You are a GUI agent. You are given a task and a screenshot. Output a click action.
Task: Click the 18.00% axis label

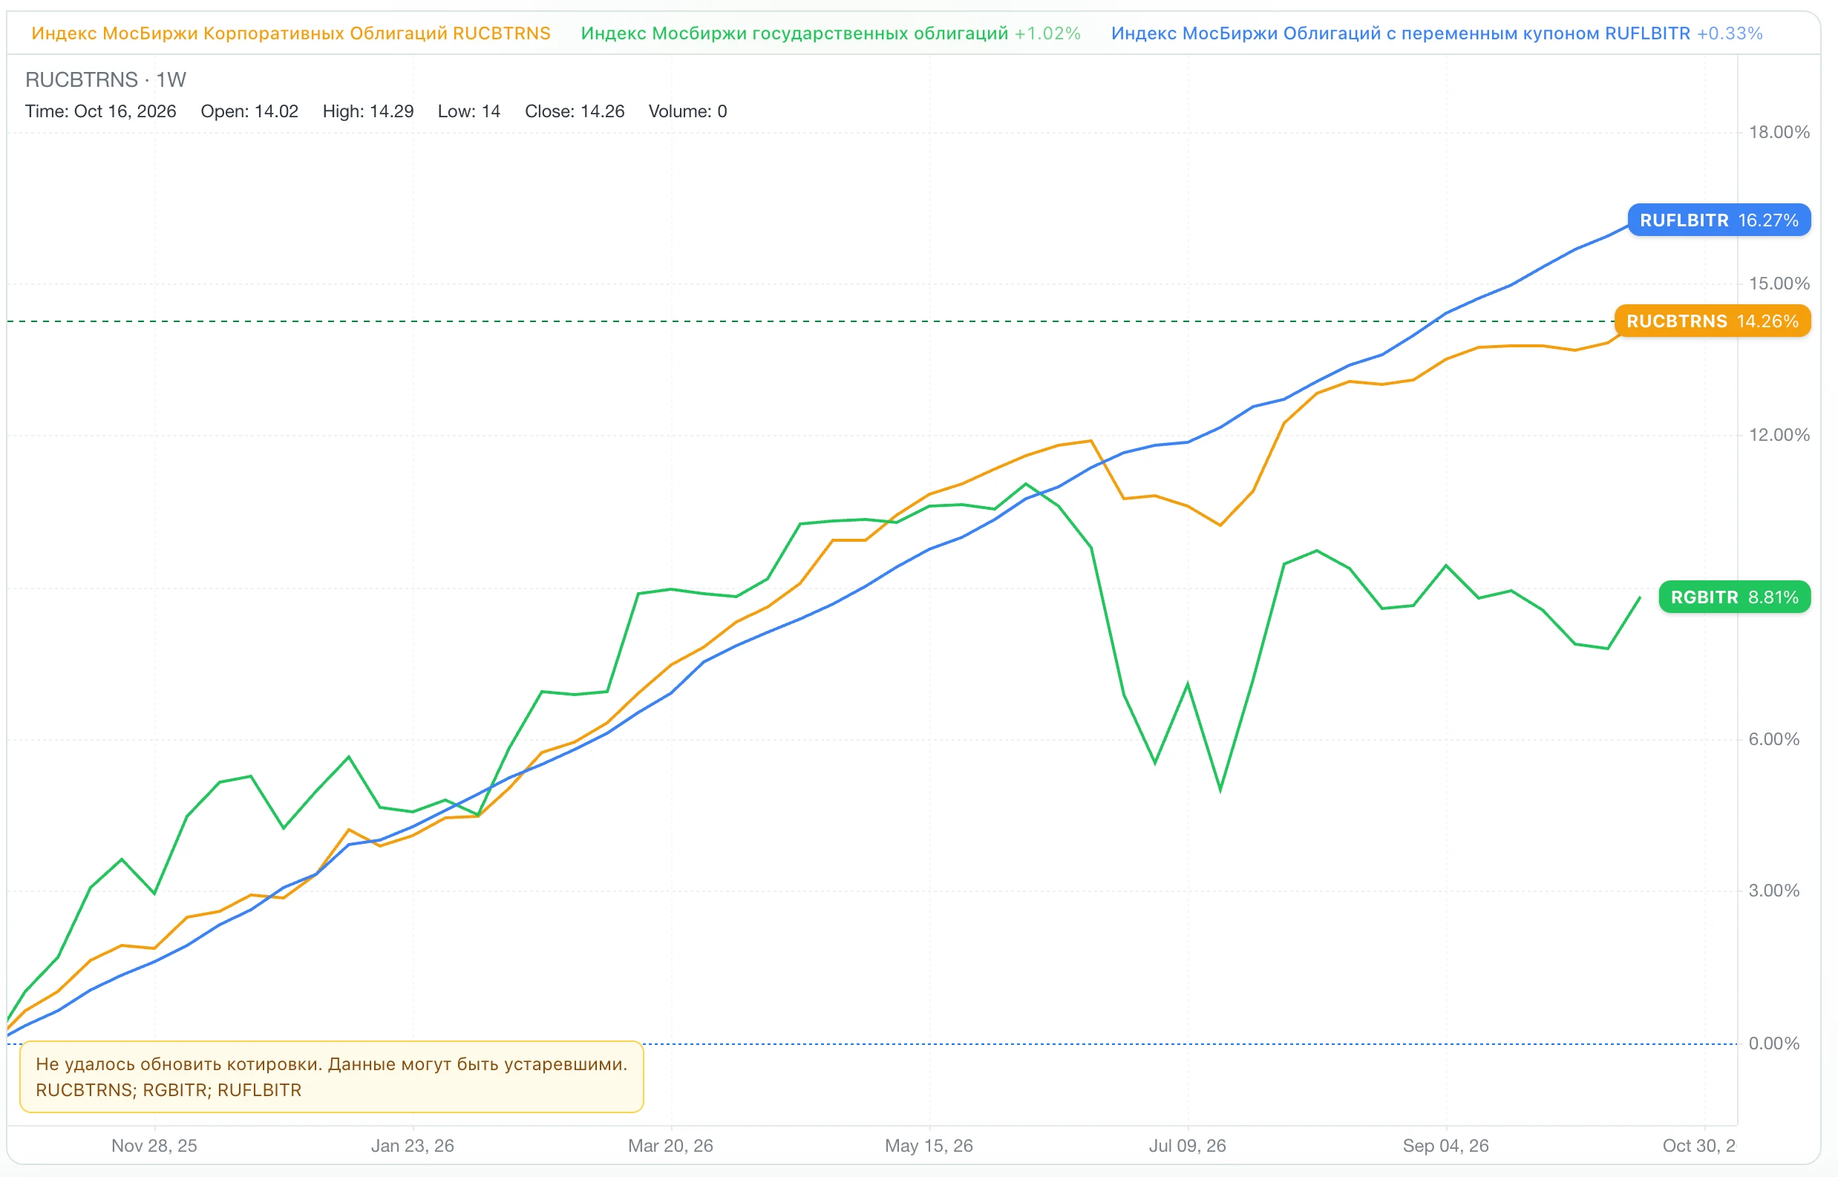click(x=1779, y=132)
